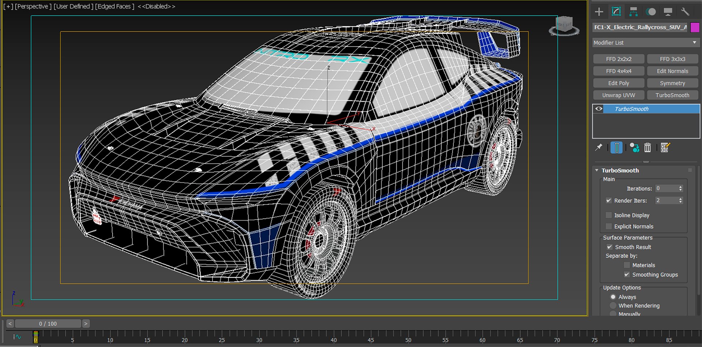
Task: Open the Display panel tab
Action: pyautogui.click(x=668, y=12)
